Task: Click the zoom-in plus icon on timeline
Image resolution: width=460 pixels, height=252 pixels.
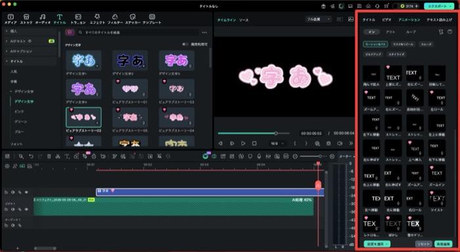Action: point(332,156)
